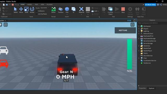Click the black car in viewport
The width and height of the screenshot is (167, 94).
[x=67, y=64]
